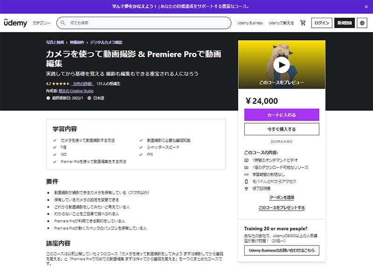Open the shopping cart icon

[303, 23]
